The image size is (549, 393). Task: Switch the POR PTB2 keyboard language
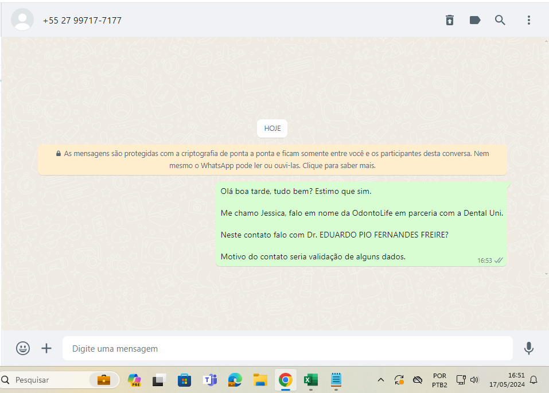(440, 380)
